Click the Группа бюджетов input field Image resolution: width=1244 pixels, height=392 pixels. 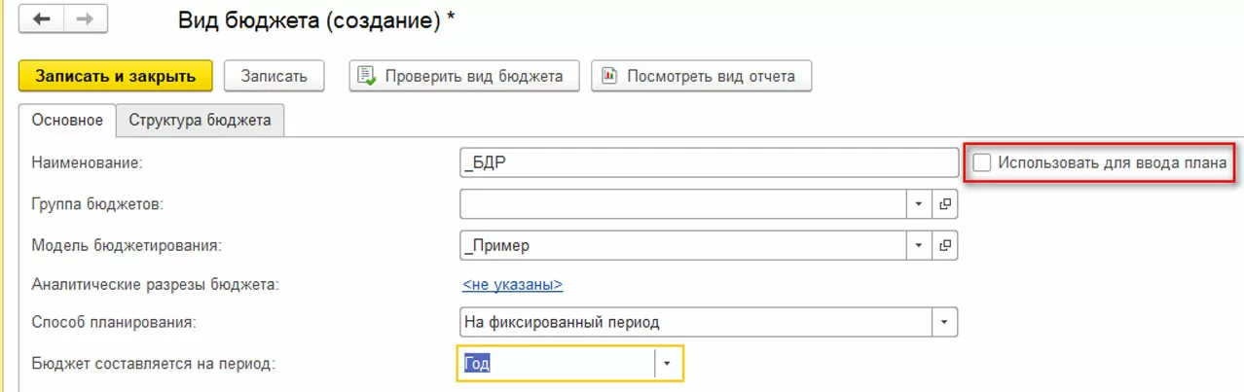[x=681, y=204]
